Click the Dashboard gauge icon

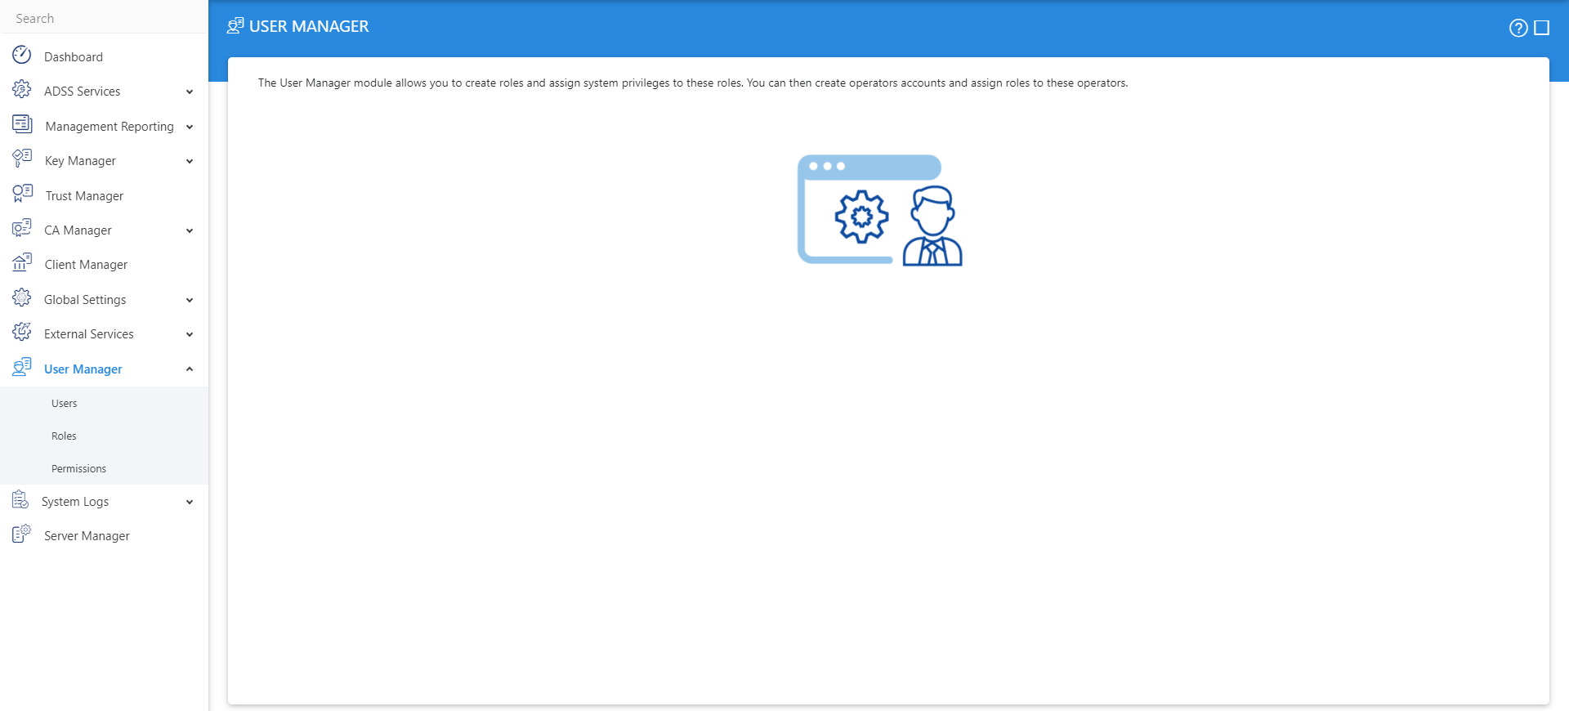[22, 56]
